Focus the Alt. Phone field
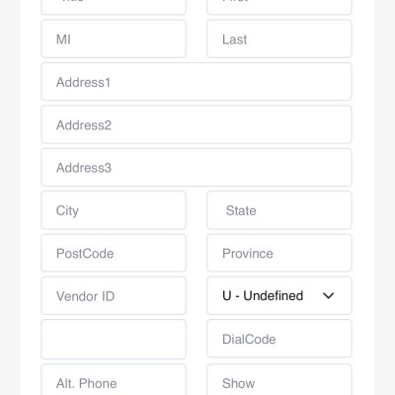This screenshot has width=395, height=395. [114, 380]
